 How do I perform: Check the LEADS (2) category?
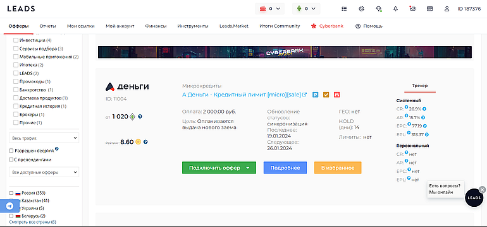(x=16, y=73)
